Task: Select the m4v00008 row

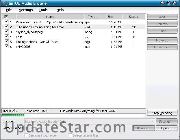Action: 74,47
